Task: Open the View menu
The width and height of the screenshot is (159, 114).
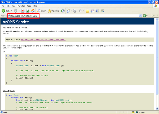Action: 14,6
